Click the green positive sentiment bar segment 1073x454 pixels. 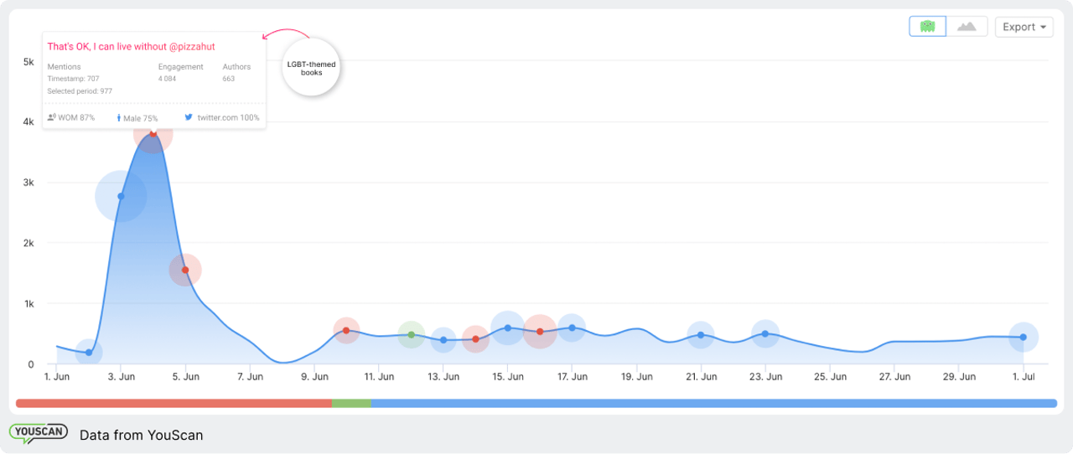click(351, 404)
